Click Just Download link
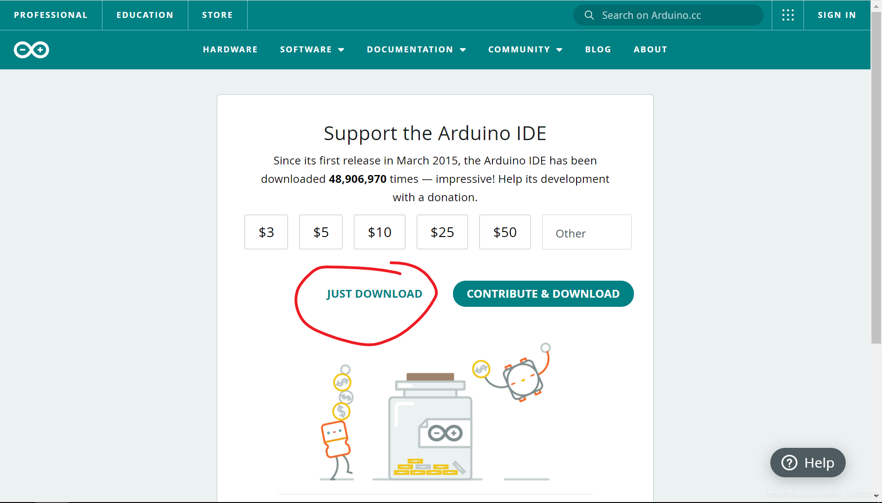Image resolution: width=882 pixels, height=503 pixels. coord(374,294)
